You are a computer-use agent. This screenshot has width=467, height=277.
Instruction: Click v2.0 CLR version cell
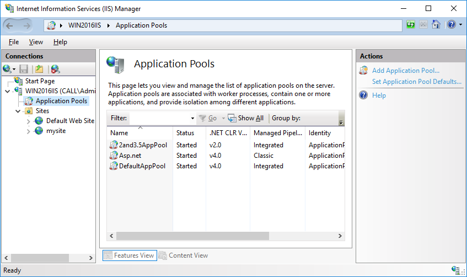(x=215, y=145)
